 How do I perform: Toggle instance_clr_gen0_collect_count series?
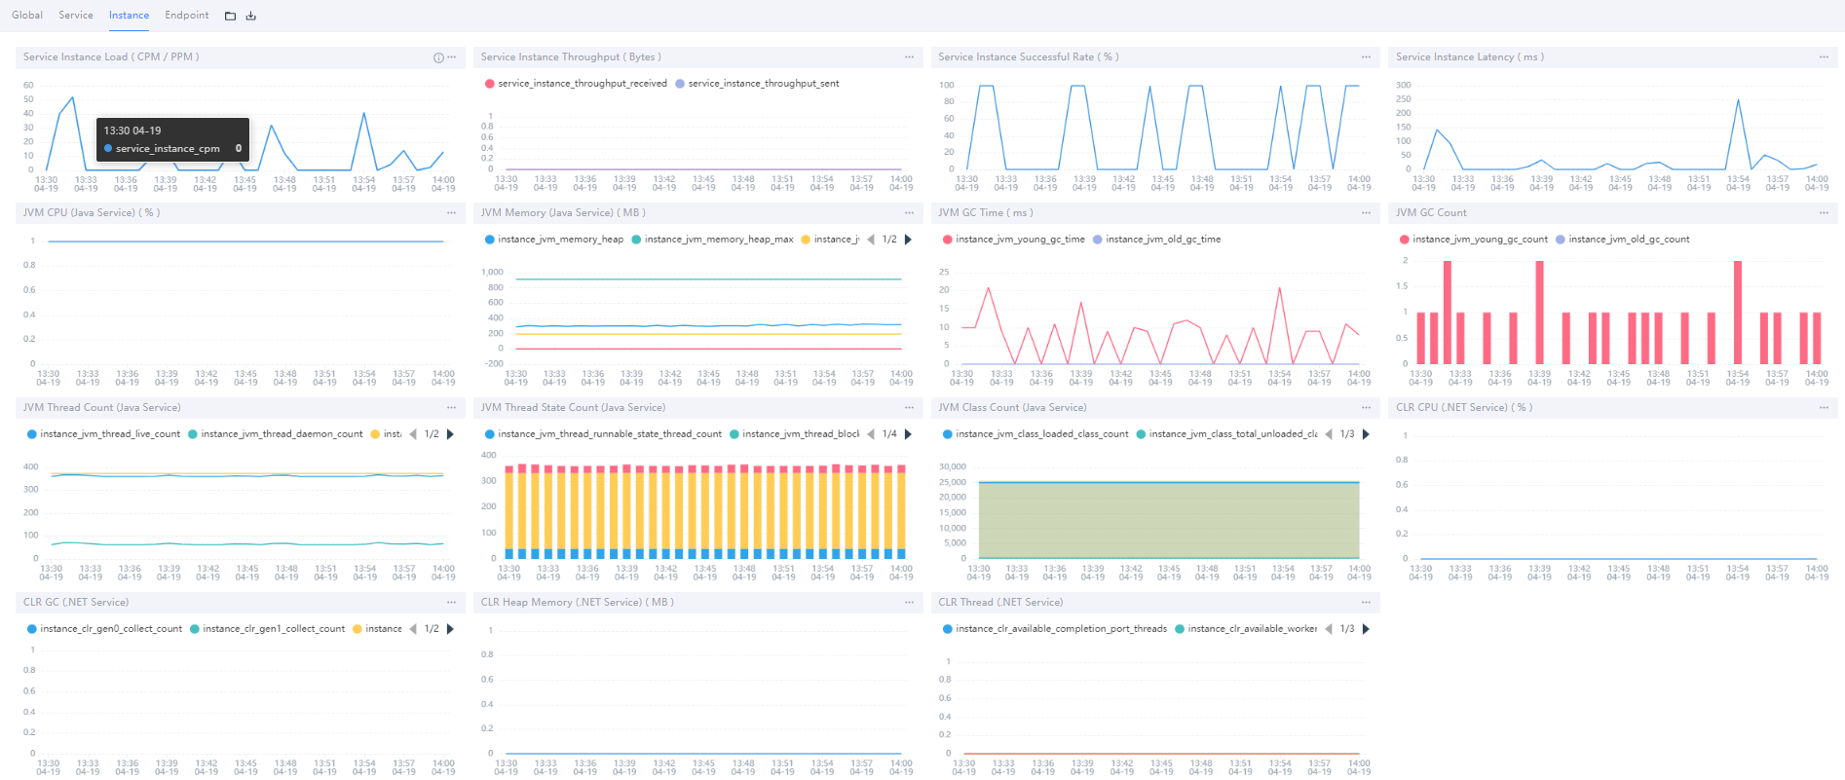(x=104, y=629)
